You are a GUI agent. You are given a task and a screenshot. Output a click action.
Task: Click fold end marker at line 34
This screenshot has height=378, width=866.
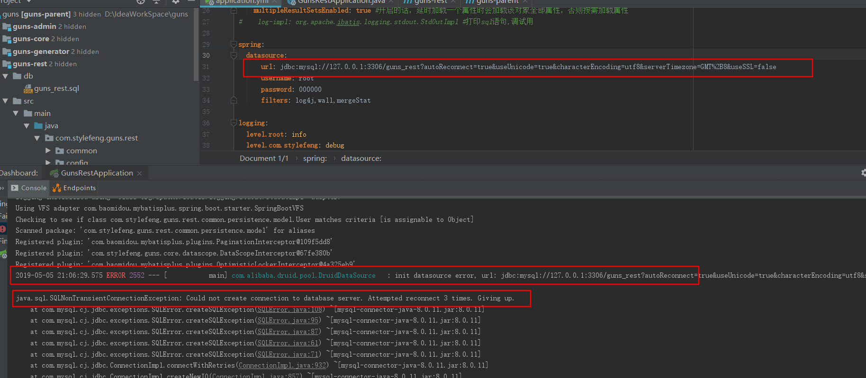[x=234, y=100]
